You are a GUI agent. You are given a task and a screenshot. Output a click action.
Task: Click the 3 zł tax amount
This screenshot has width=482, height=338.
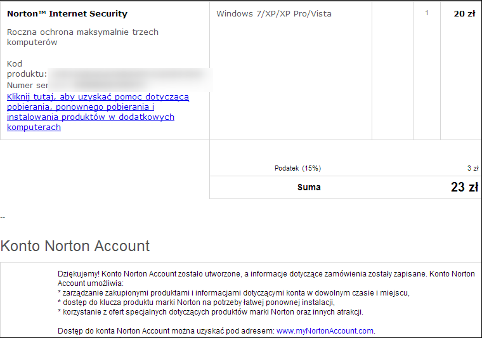tap(472, 169)
